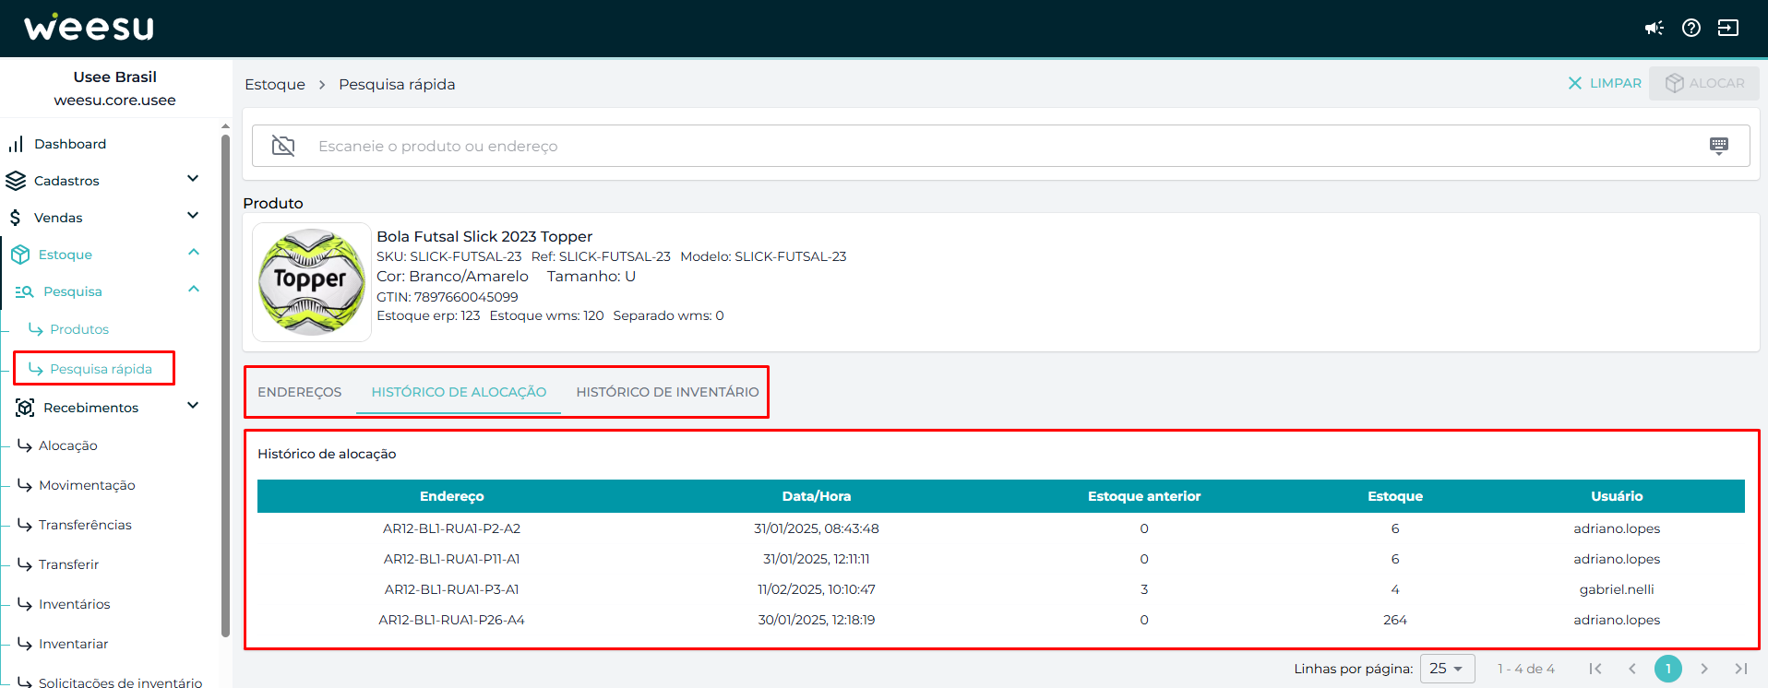Collapse the Pesquisa submenu chevron

194,290
